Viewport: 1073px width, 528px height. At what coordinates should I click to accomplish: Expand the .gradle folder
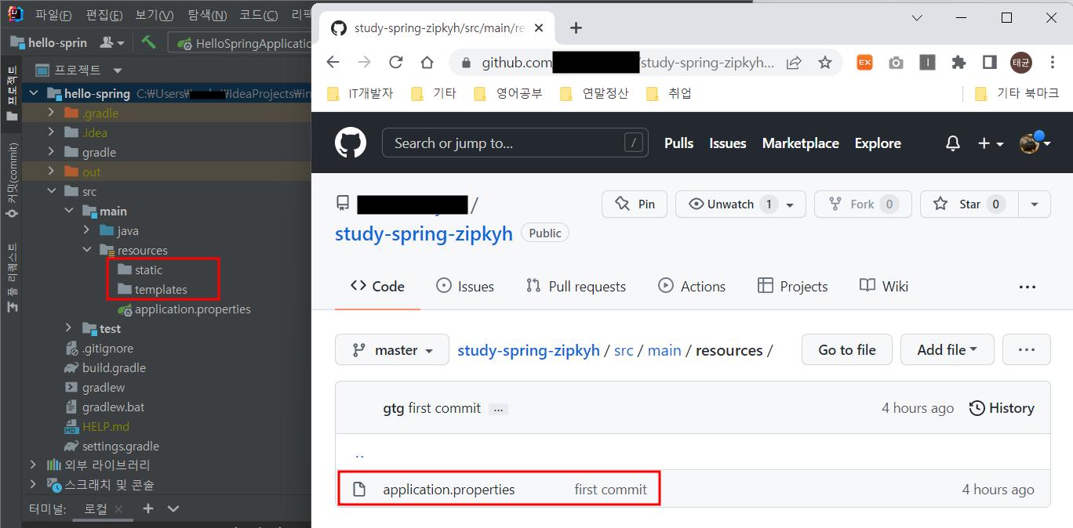52,113
